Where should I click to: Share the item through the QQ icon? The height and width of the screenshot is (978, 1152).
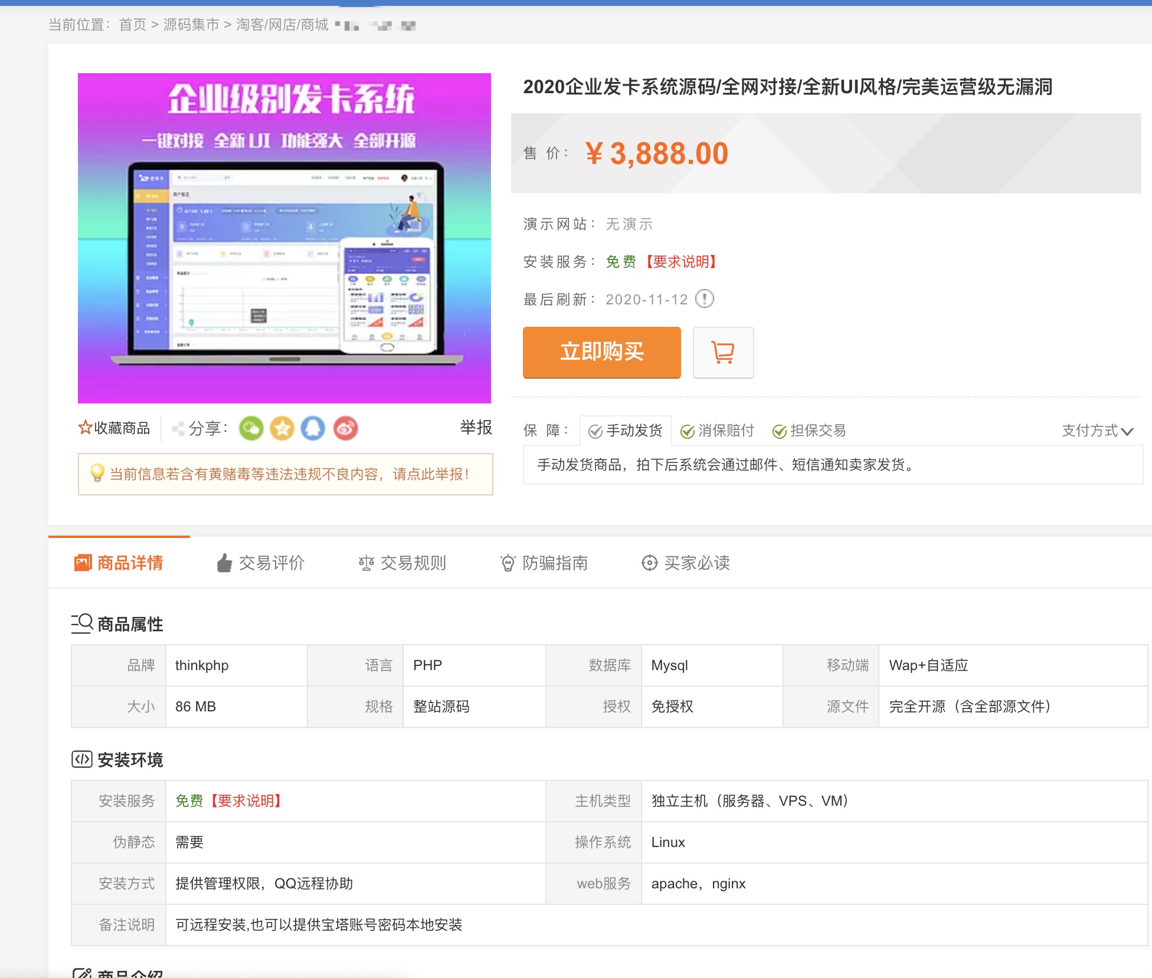click(x=313, y=428)
